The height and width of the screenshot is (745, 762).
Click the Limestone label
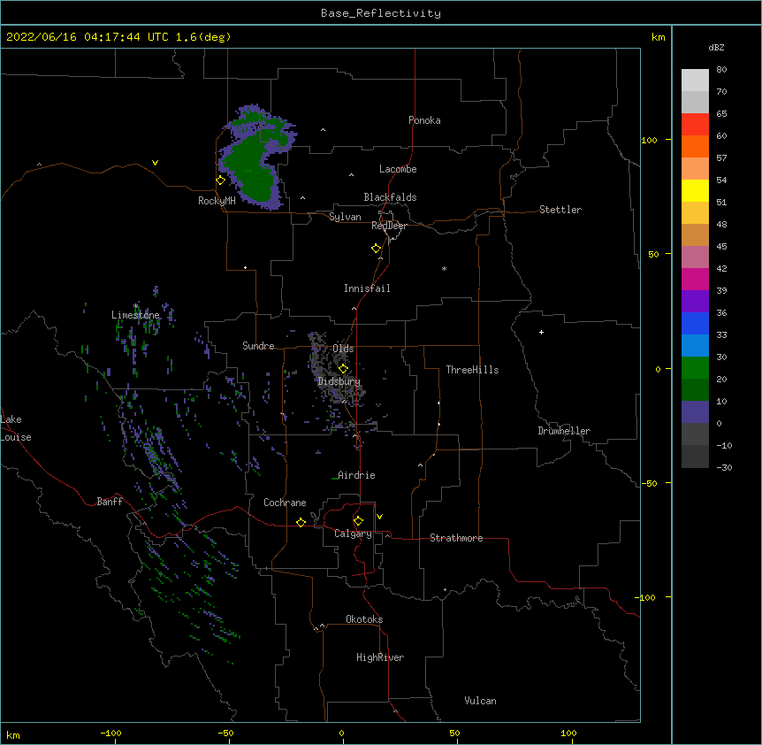[x=135, y=315]
